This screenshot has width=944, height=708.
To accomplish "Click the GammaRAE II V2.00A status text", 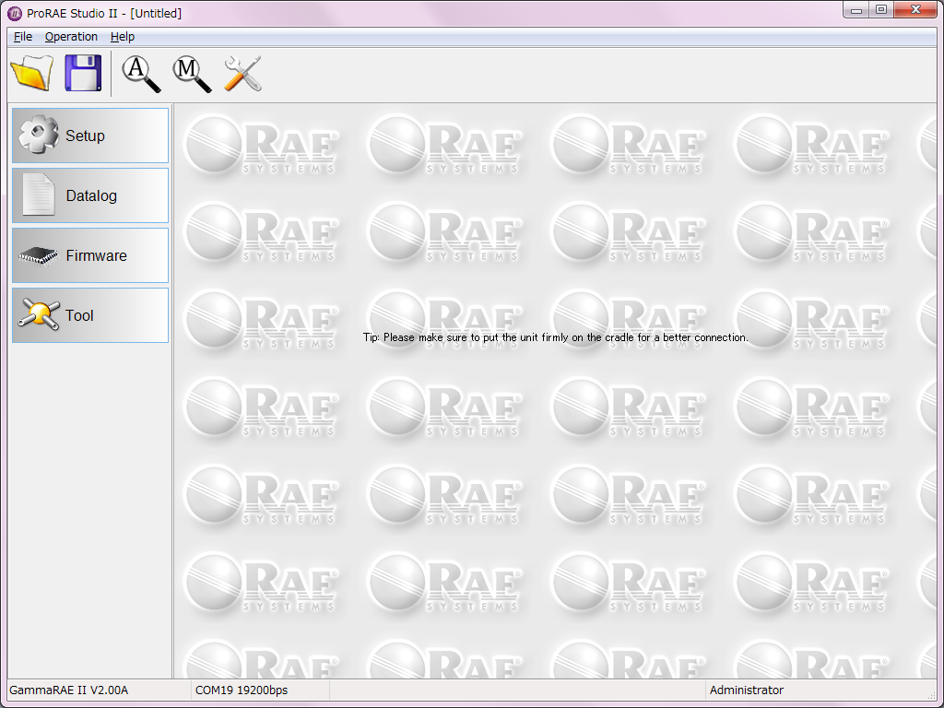I will 68,690.
